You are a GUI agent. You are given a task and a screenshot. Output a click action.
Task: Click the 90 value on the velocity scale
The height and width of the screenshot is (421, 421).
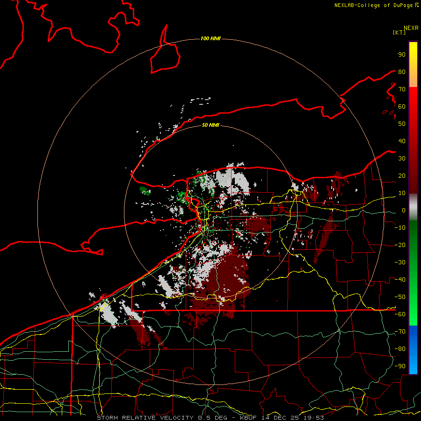[x=402, y=55]
